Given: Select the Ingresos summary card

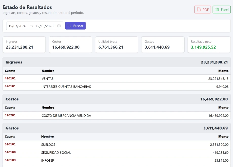Looking at the screenshot, I should (24, 45).
